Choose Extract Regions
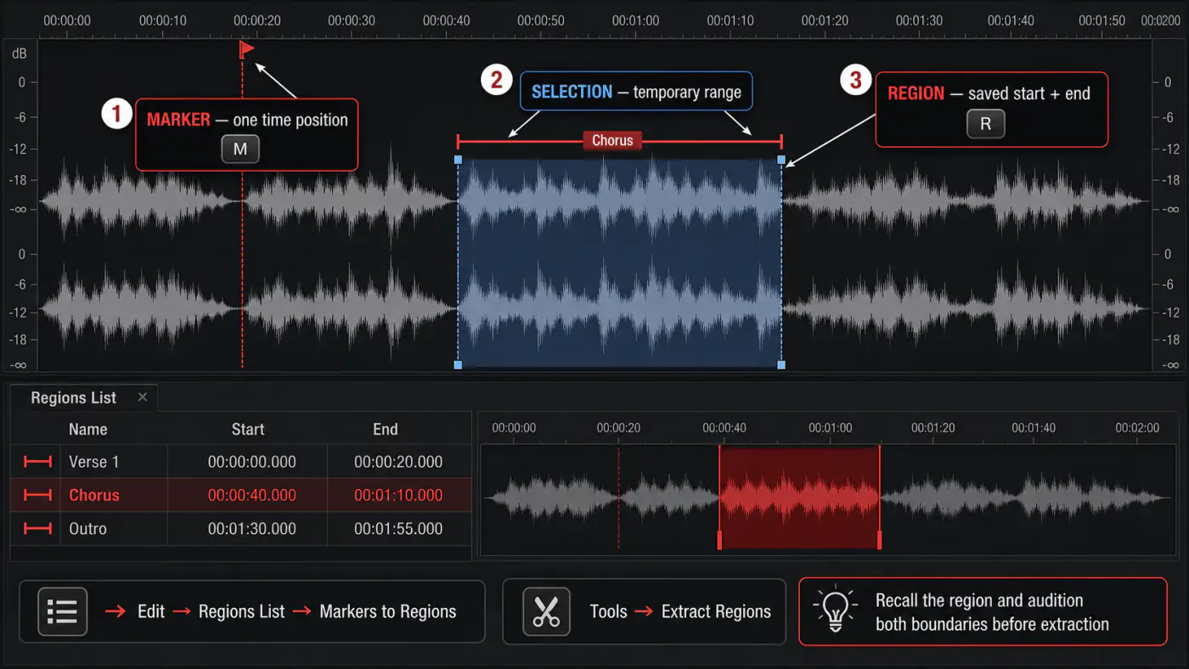 [x=716, y=611]
